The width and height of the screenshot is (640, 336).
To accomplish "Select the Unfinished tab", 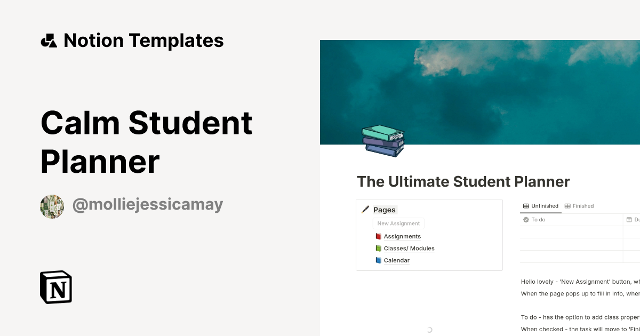I will point(544,206).
